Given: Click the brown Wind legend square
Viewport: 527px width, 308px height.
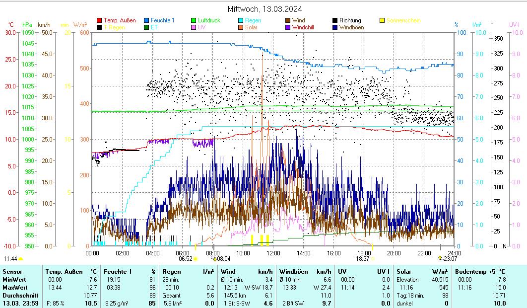Looking at the screenshot, I should [288, 20].
